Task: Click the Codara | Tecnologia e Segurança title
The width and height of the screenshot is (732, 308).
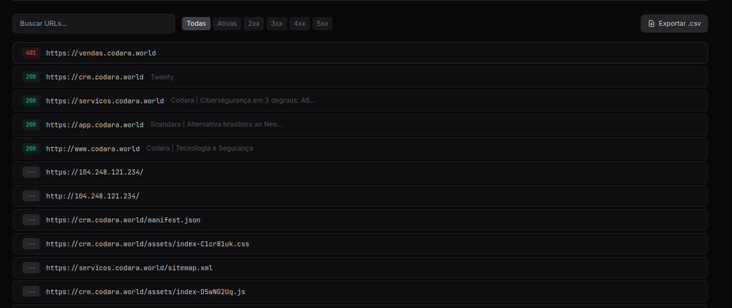Action: pos(200,149)
